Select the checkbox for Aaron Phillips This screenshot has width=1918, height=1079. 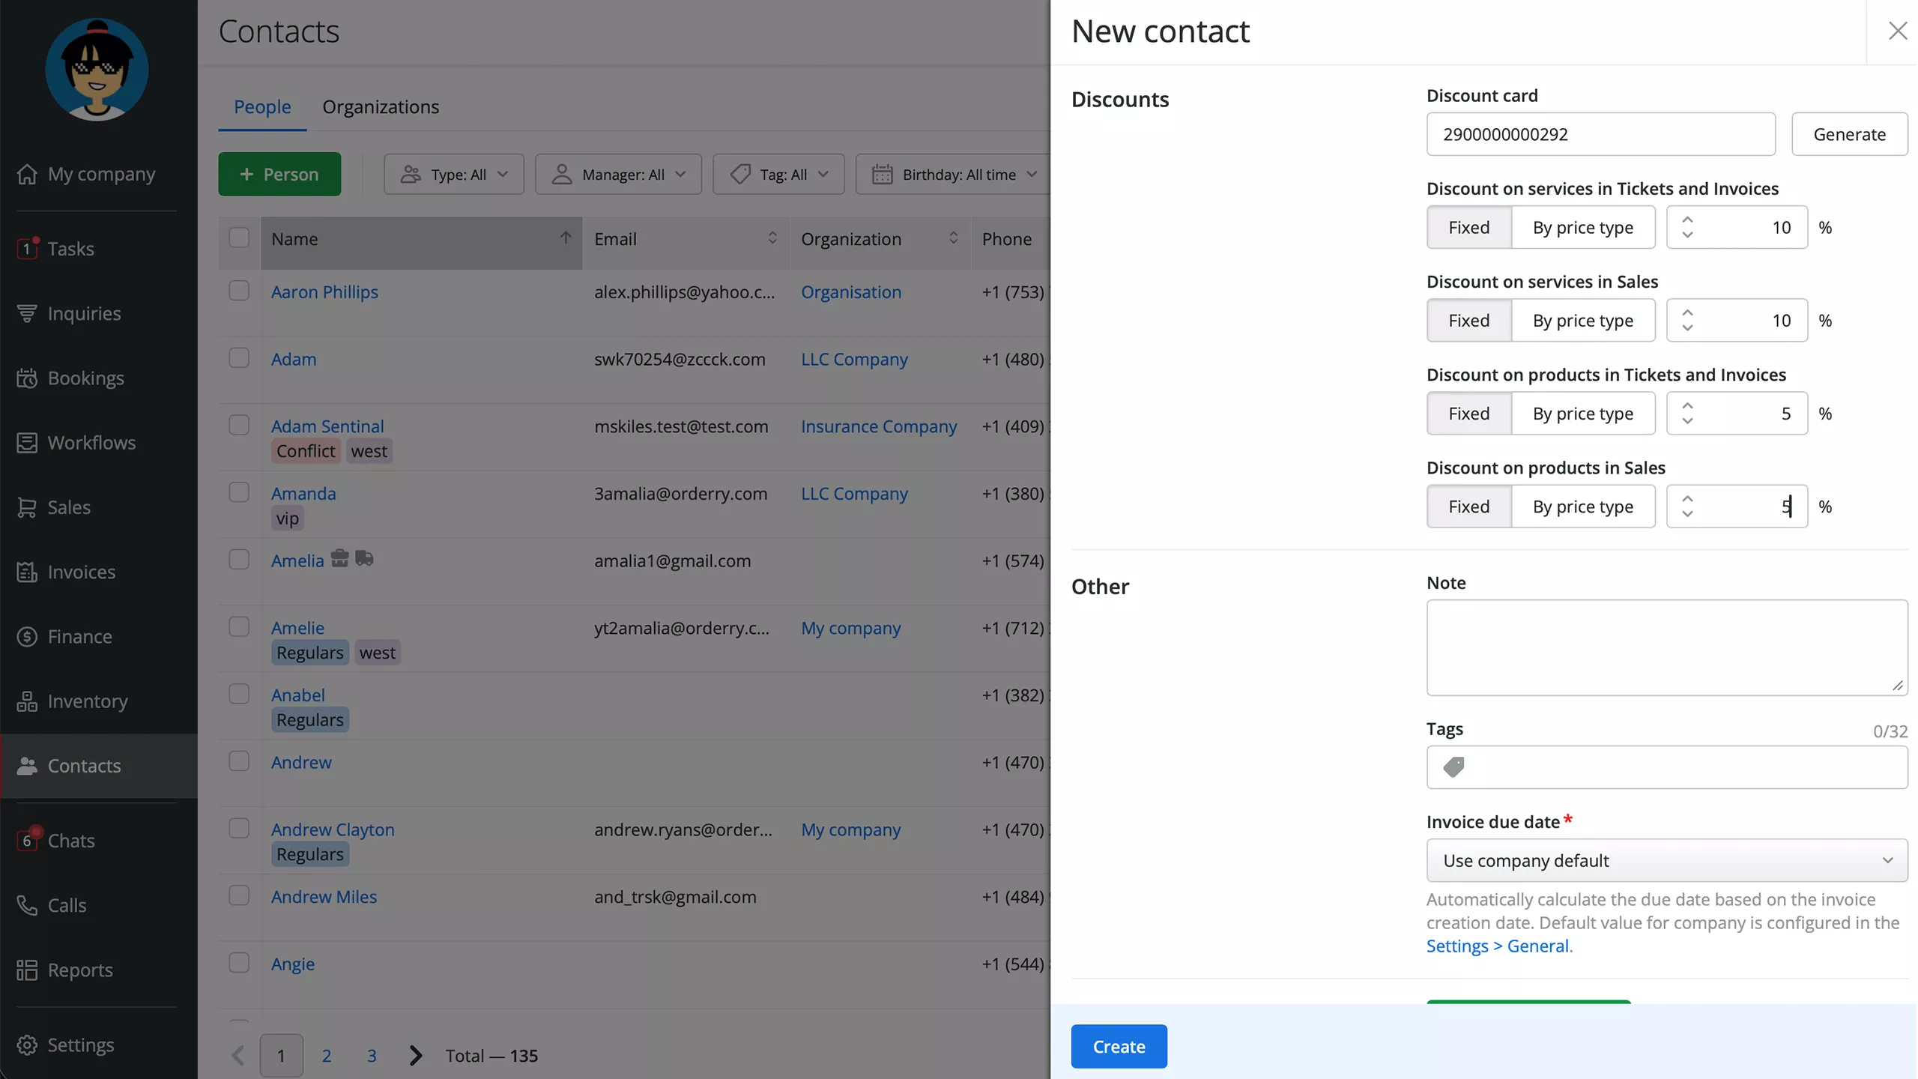coord(239,289)
